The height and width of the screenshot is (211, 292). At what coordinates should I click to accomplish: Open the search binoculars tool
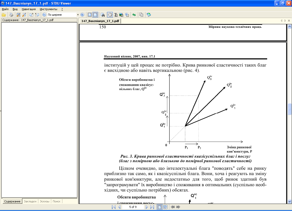[x=103, y=15]
